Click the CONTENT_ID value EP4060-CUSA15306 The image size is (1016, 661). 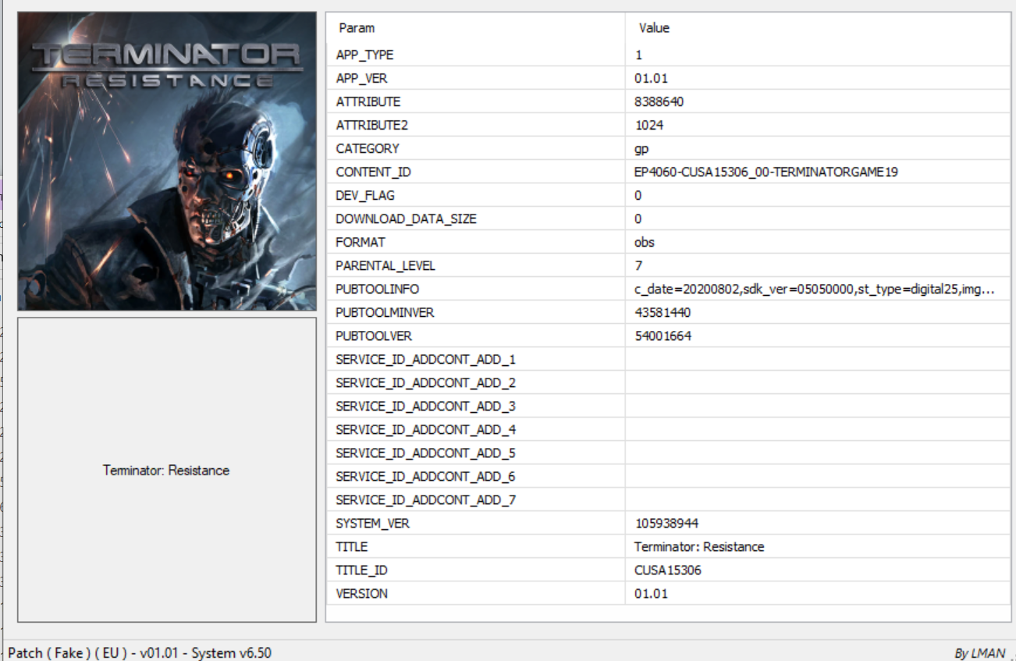click(766, 172)
